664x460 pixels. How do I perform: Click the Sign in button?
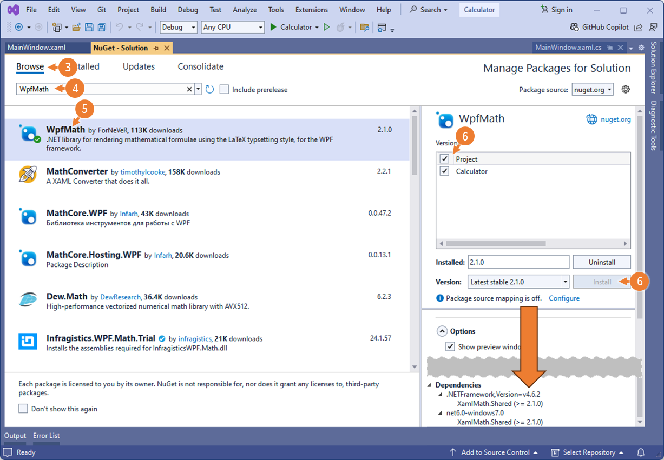[x=556, y=10]
